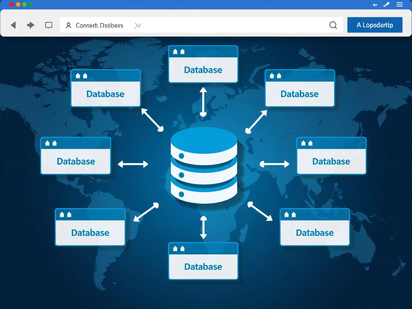Open the hamburger menu in title bar
The width and height of the screenshot is (412, 309).
click(x=399, y=5)
